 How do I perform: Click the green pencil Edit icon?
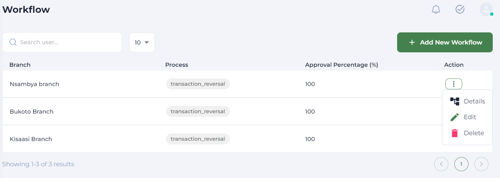[455, 117]
